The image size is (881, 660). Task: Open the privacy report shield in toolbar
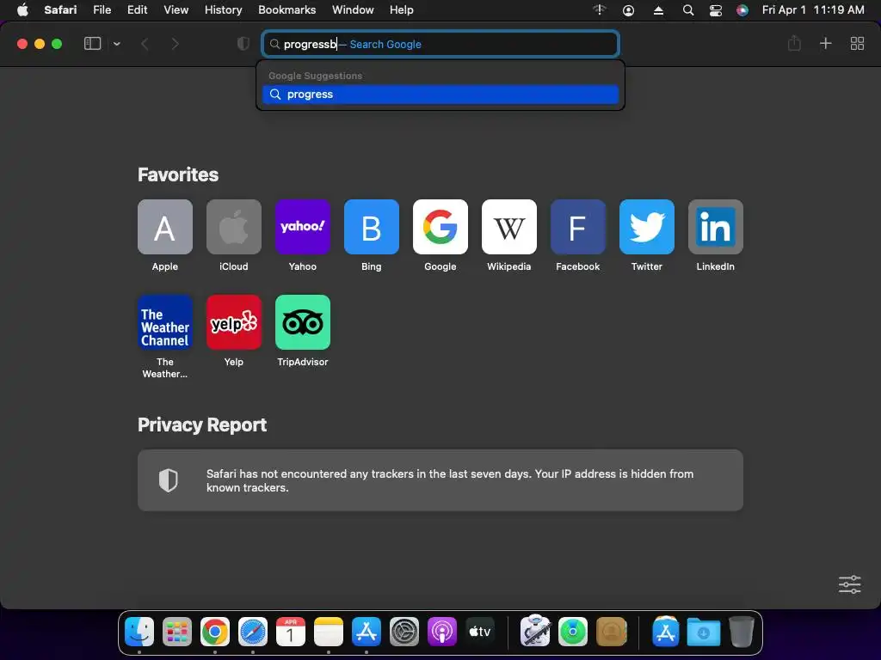tap(243, 43)
